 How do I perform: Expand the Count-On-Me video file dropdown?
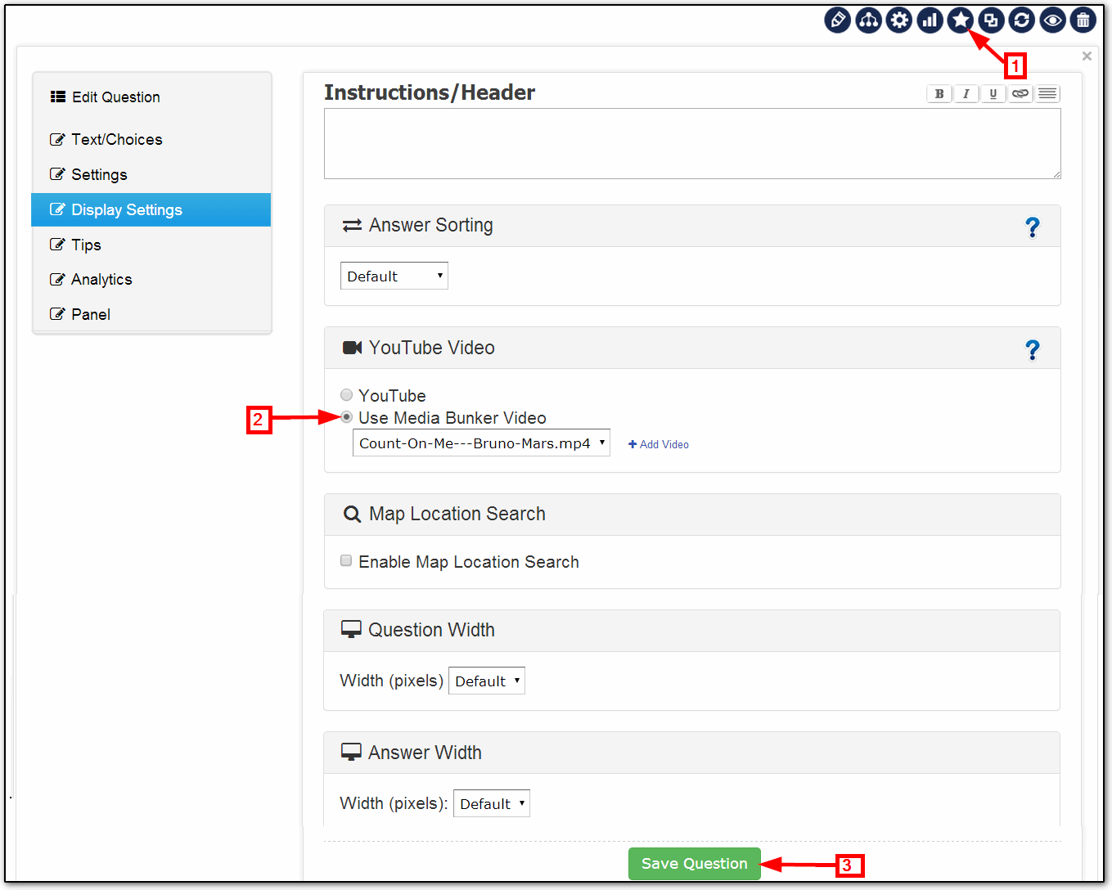coord(481,443)
